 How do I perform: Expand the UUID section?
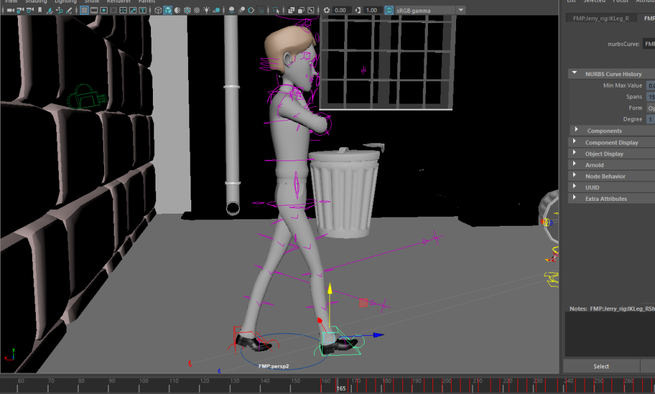[x=575, y=187]
